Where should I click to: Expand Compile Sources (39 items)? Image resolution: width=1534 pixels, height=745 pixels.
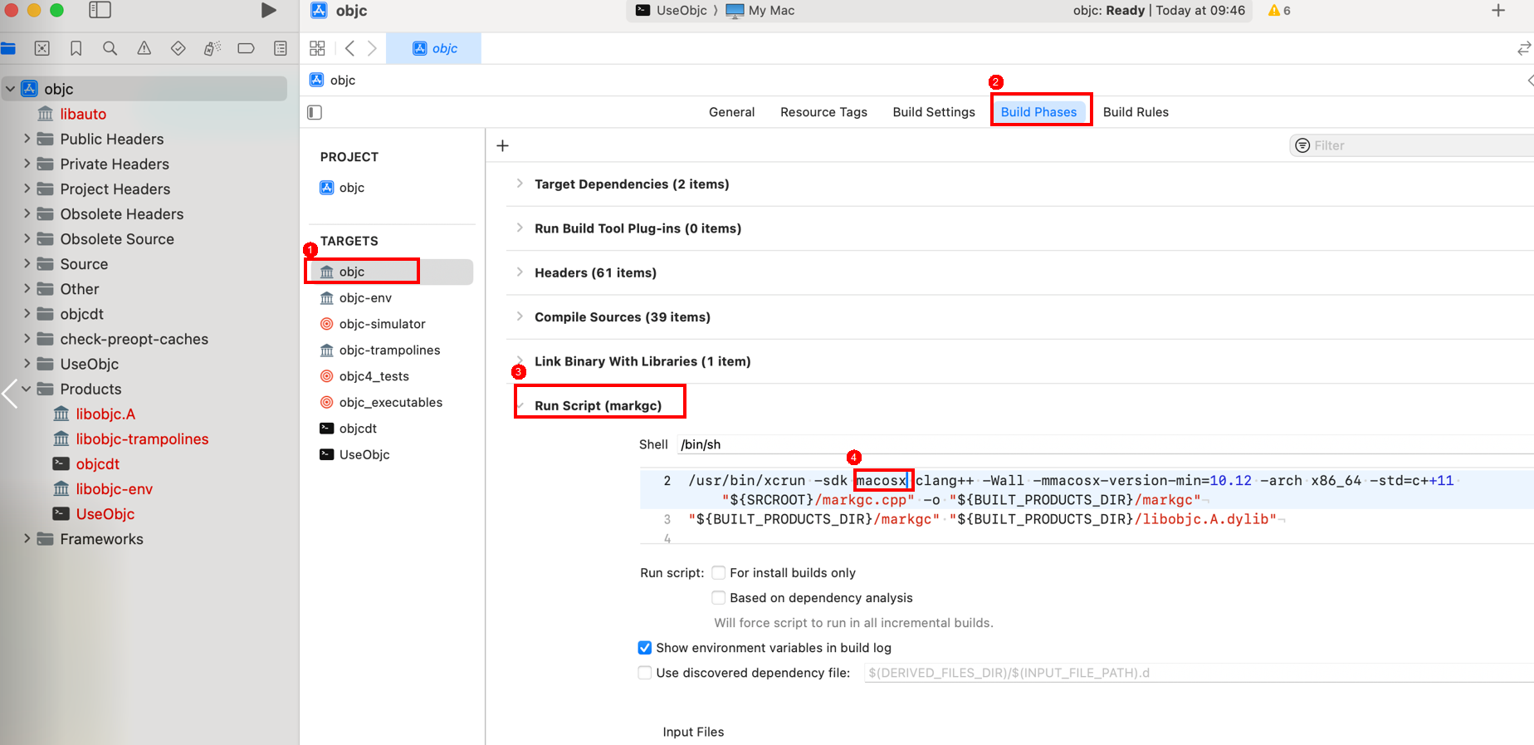[x=520, y=316]
